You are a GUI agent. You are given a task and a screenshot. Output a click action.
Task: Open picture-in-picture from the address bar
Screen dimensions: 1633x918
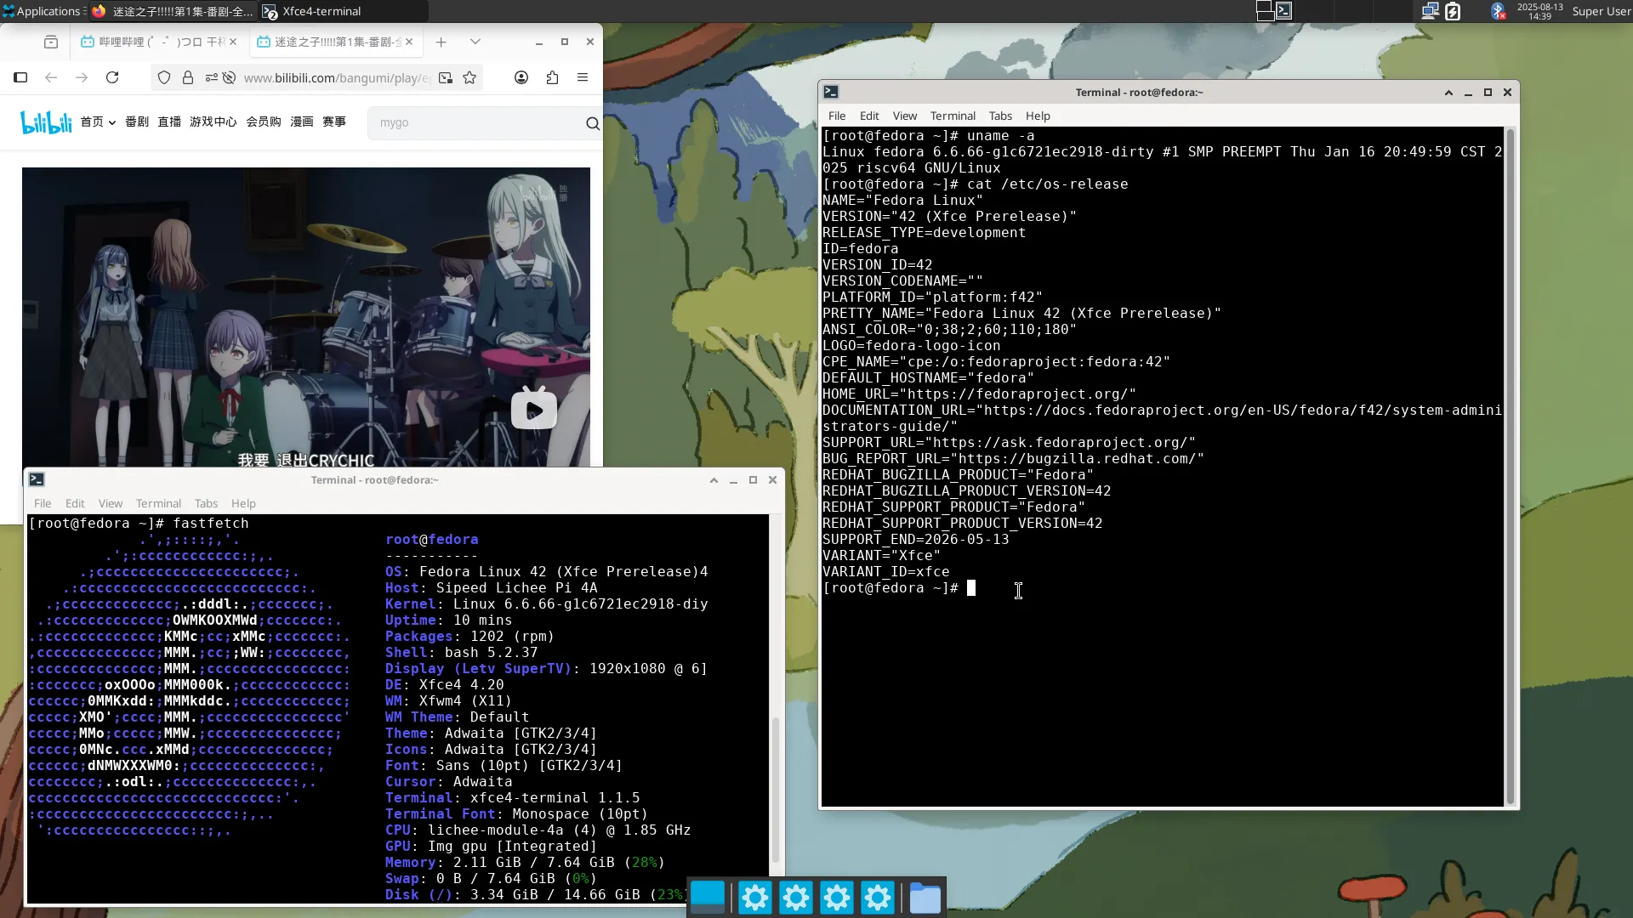coord(445,77)
